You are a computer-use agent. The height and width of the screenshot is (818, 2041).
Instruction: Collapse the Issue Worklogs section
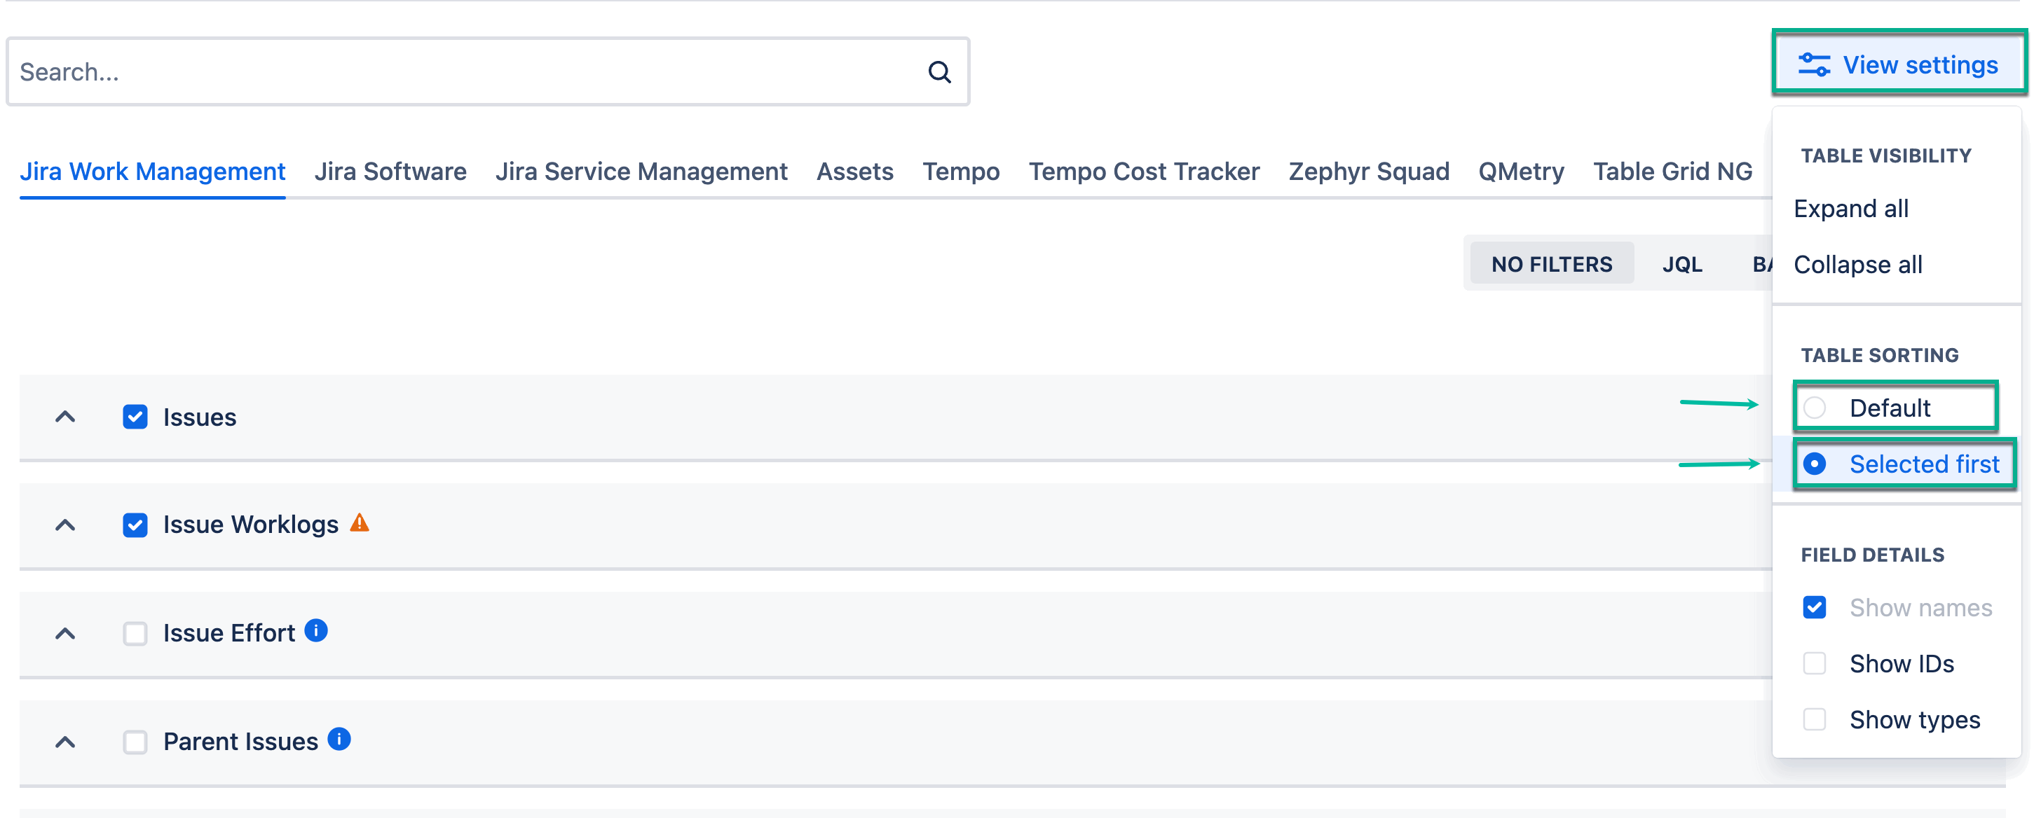pos(66,525)
